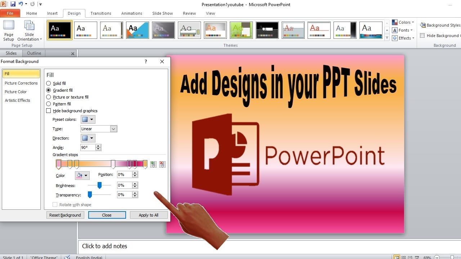Select Picture or texture fill option
Image resolution: width=461 pixels, height=259 pixels.
click(x=49, y=97)
